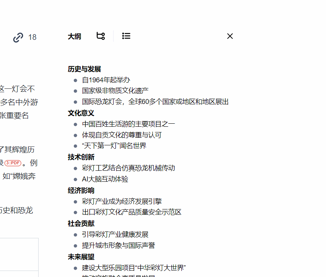Select item 引导彩灯产业健康发展
The image size is (326, 277).
pyautogui.click(x=115, y=235)
